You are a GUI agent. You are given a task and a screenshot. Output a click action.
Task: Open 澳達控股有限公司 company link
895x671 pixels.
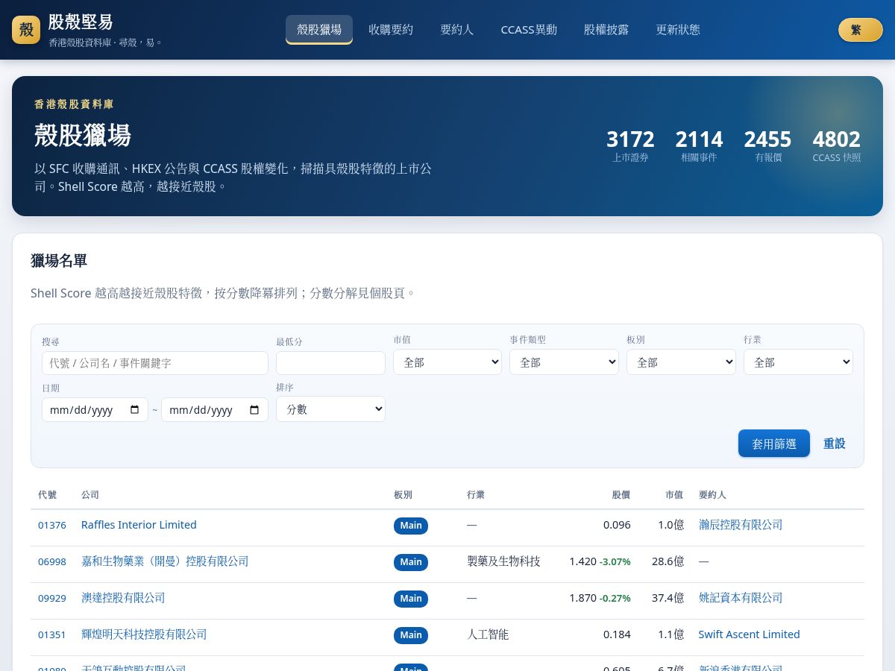pos(123,598)
